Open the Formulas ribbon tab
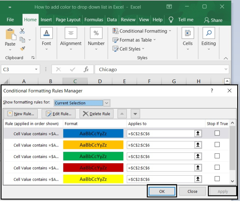240x219 pixels. [x=94, y=20]
